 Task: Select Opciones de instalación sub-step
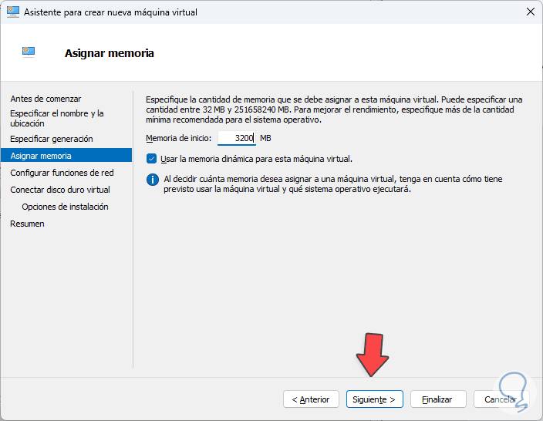tap(65, 207)
